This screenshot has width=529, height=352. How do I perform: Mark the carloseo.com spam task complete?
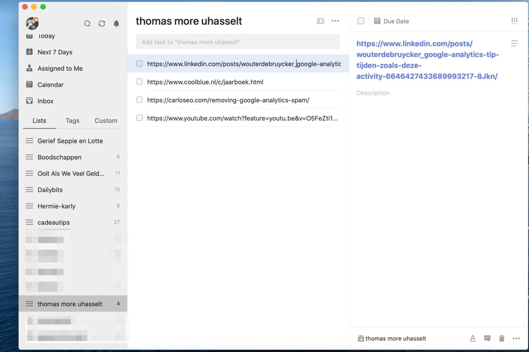point(139,100)
